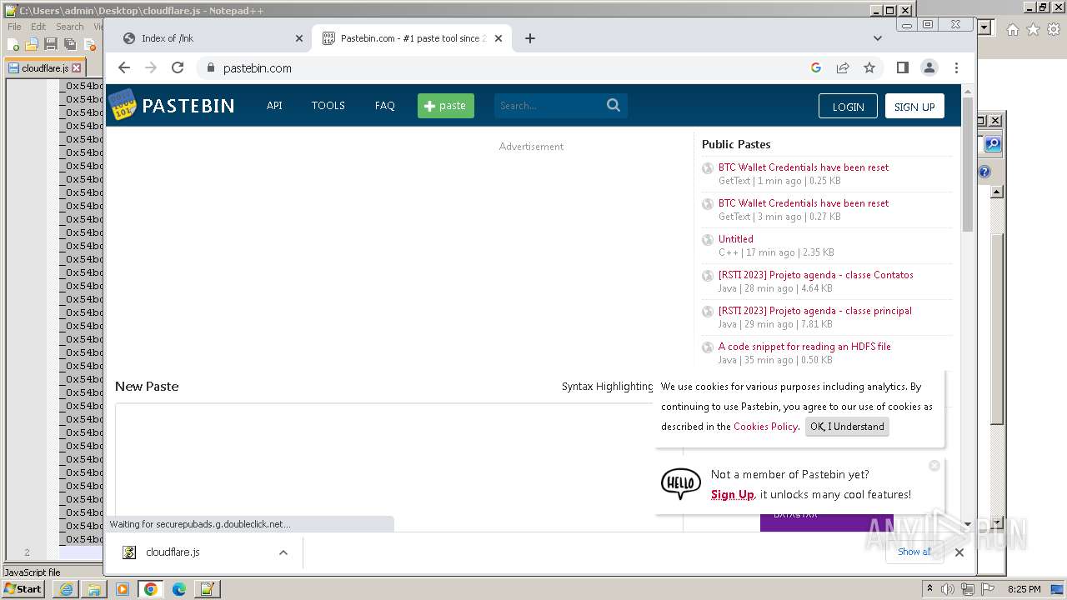The width and height of the screenshot is (1067, 600).
Task: Open Windows Media Player from taskbar
Action: tap(123, 589)
